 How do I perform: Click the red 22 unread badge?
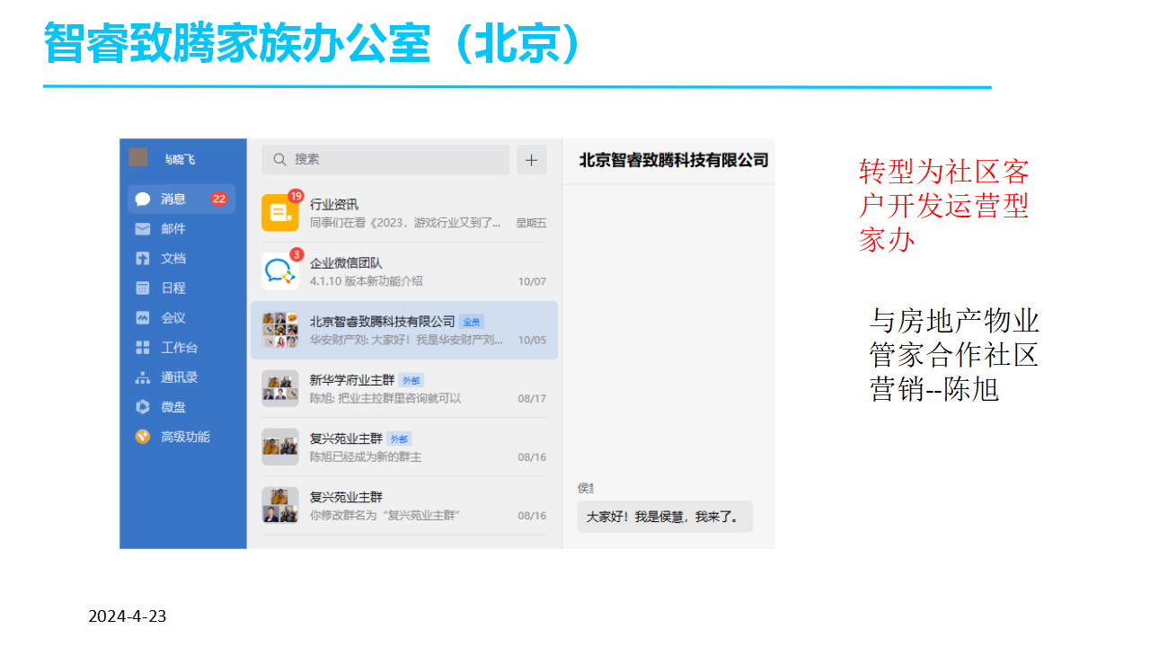[x=219, y=199]
